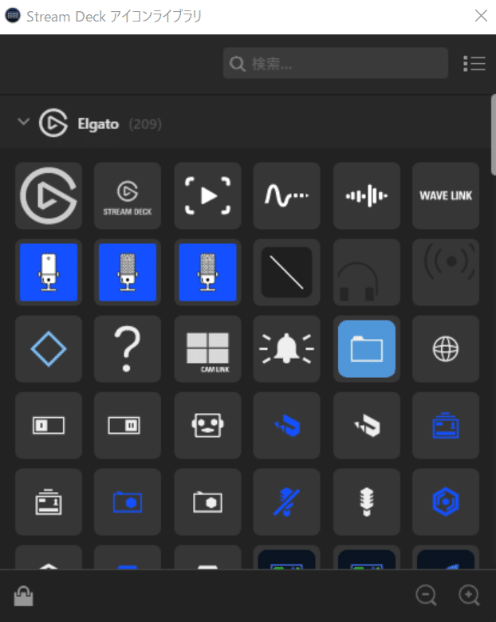Choose the globe website icon
This screenshot has height=622, width=496.
(x=446, y=348)
